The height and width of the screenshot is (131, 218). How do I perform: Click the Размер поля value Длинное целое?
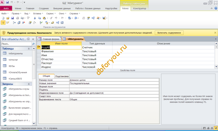click(x=114, y=80)
